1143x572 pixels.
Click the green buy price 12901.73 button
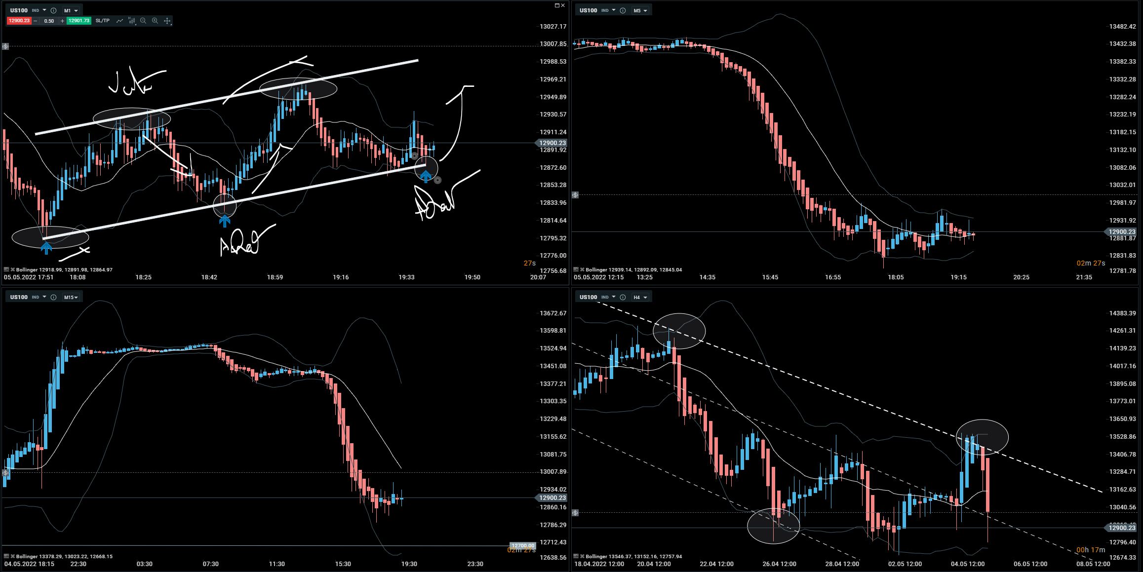coord(79,21)
